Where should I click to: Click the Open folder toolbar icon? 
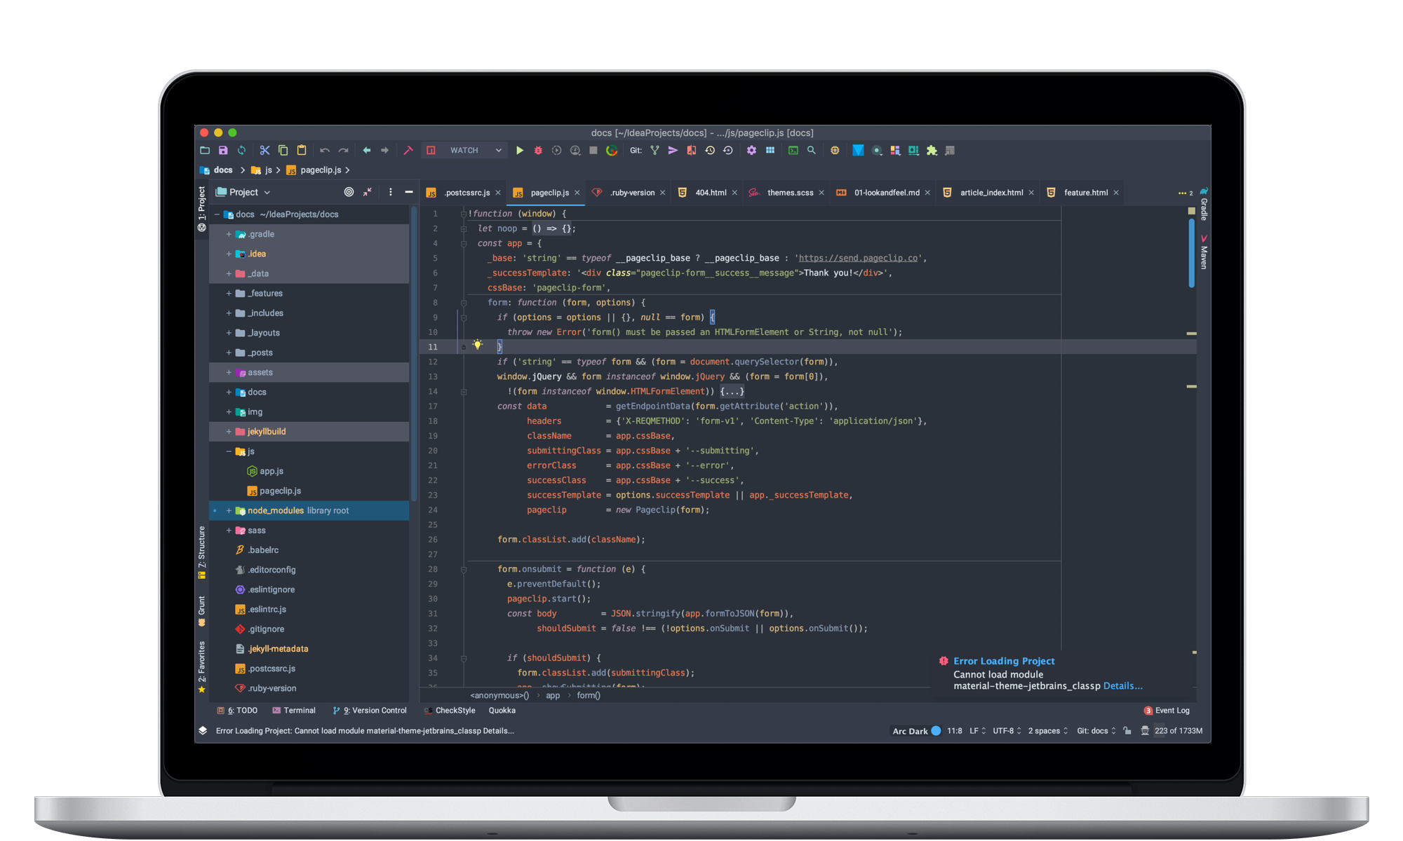click(x=205, y=150)
